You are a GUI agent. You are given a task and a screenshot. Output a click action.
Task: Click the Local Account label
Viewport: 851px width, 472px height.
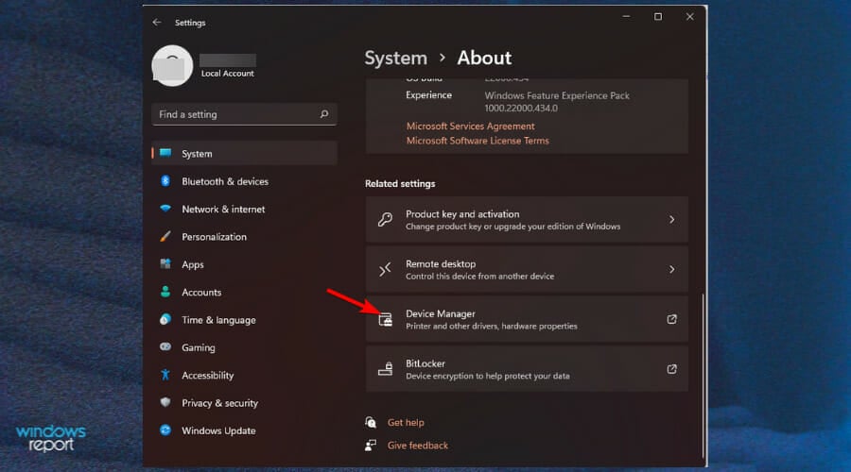pyautogui.click(x=227, y=73)
